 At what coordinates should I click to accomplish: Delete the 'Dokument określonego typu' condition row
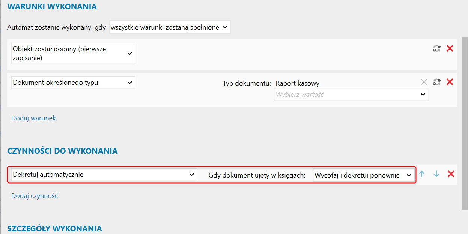tap(450, 82)
